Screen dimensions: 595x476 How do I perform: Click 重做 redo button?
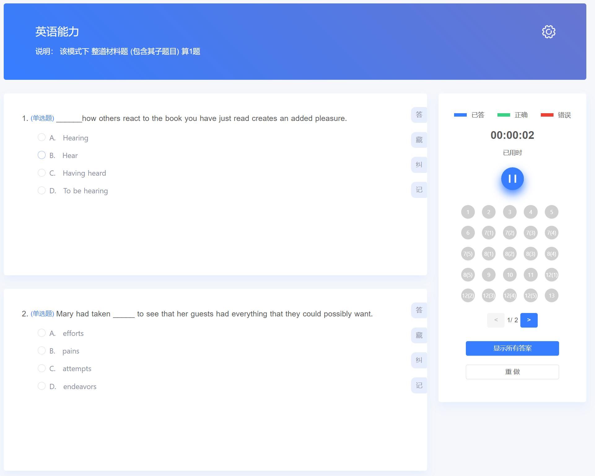tap(512, 371)
